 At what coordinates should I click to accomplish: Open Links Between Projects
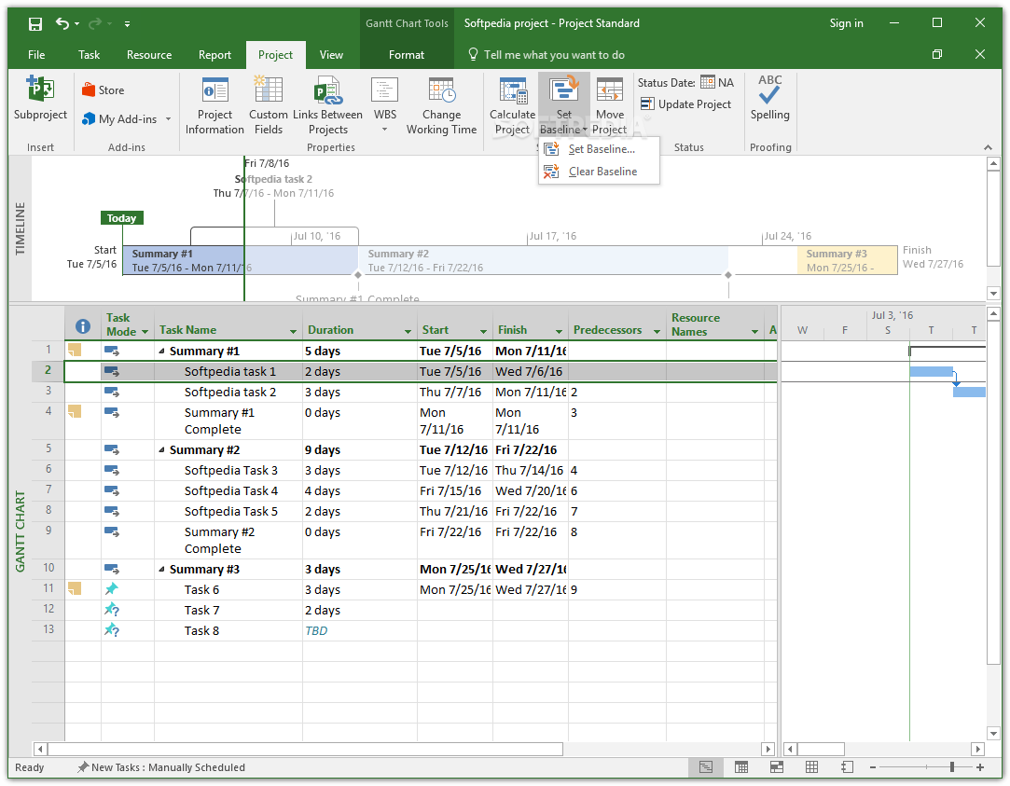tap(328, 105)
